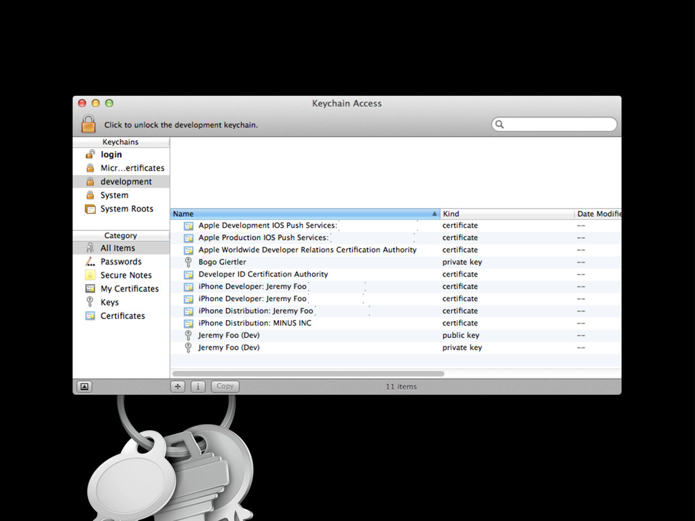Screen dimensions: 695x521
Task: Click the All Items keys icon
Action: (x=90, y=248)
